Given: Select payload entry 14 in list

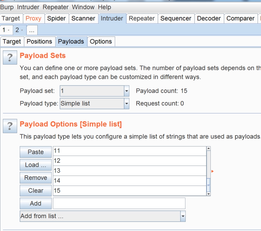Looking at the screenshot, I should pyautogui.click(x=130, y=181).
